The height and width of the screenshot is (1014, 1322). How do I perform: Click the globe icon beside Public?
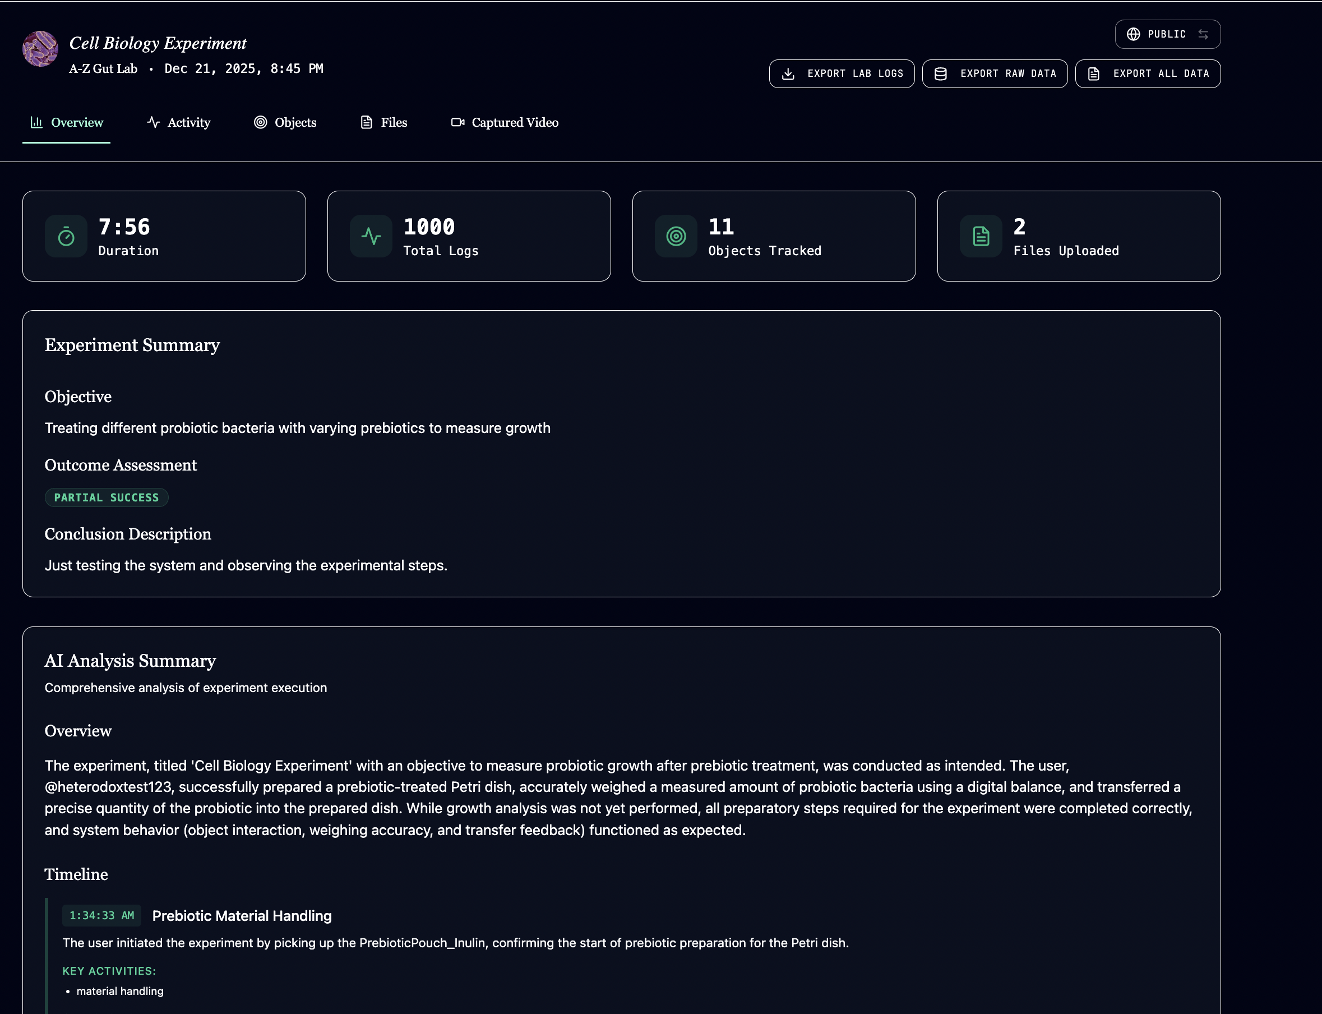coord(1133,34)
